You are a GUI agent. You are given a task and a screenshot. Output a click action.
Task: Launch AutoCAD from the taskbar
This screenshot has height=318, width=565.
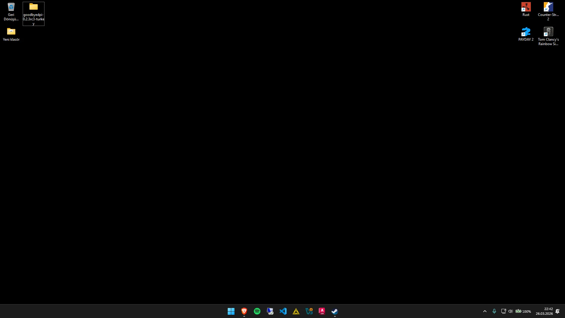click(x=322, y=311)
